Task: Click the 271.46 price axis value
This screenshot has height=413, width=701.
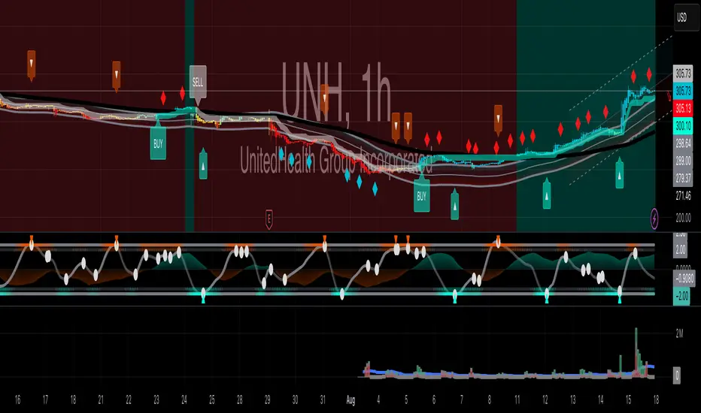Action: [683, 195]
